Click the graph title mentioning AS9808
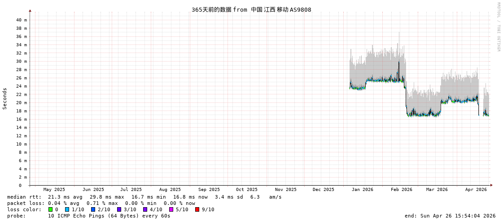Image resolution: width=503 pixels, height=222 pixels. (x=251, y=9)
